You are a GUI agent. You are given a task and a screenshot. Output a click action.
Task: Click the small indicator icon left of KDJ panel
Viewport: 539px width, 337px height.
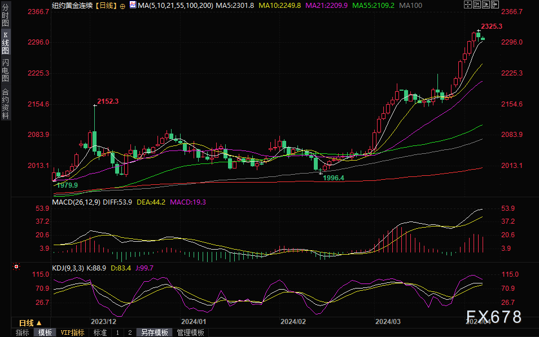click(x=15, y=265)
